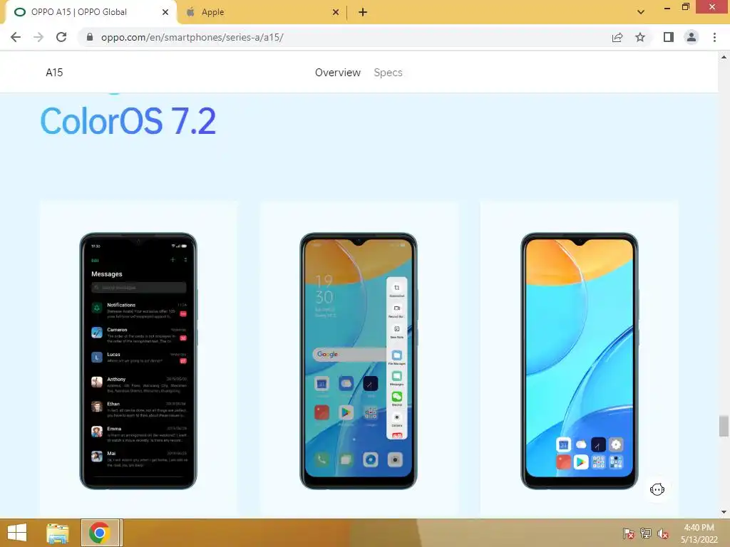Share this page from the address bar
The height and width of the screenshot is (547, 730).
(617, 37)
